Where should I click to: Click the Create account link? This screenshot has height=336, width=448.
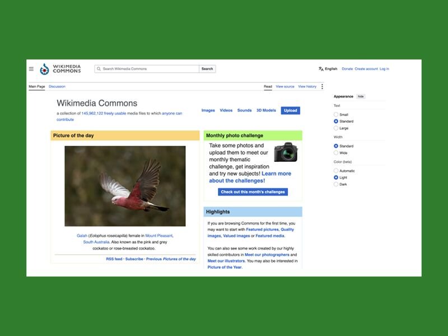coord(366,69)
